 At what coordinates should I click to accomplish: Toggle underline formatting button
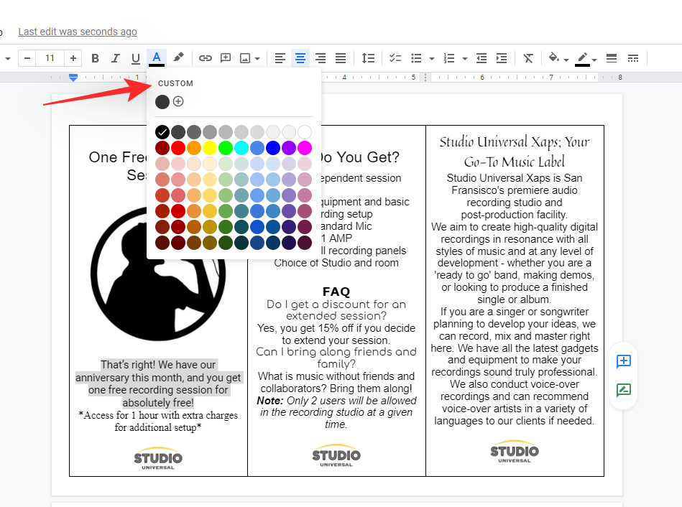[x=135, y=58]
